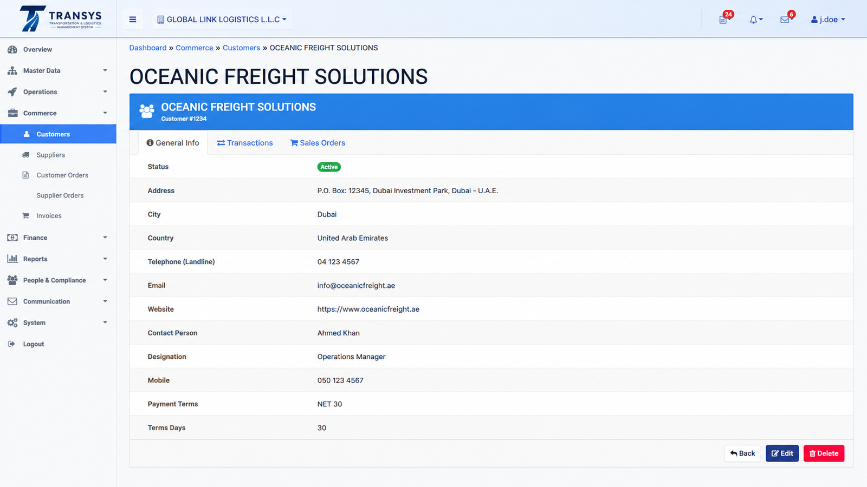Switch to the General Info tab
The height and width of the screenshot is (487, 867).
(173, 143)
